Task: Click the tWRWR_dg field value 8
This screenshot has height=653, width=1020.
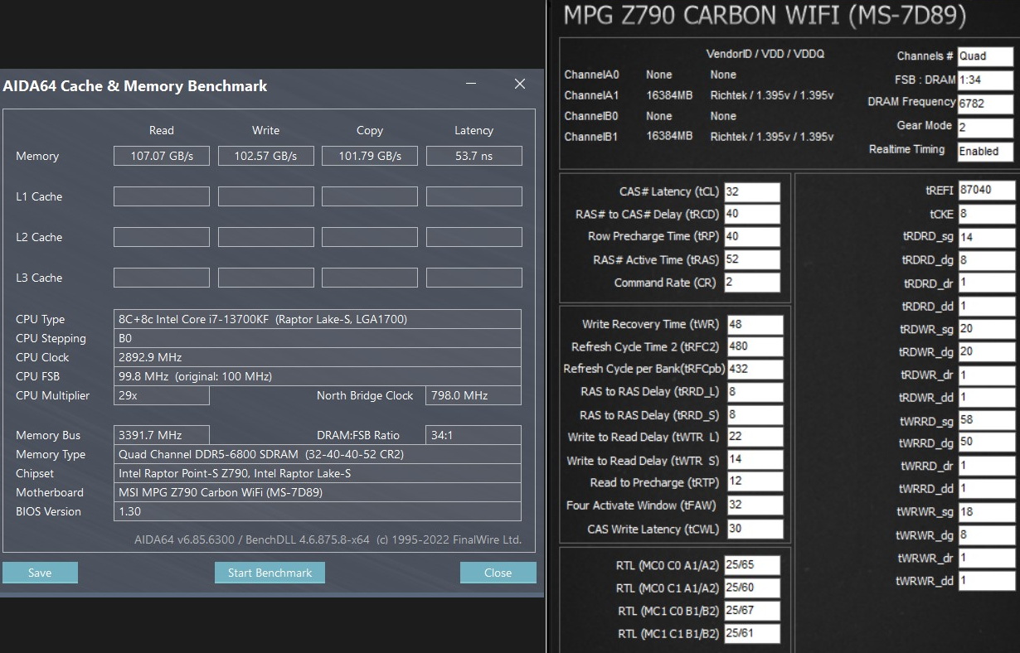Action: point(987,535)
